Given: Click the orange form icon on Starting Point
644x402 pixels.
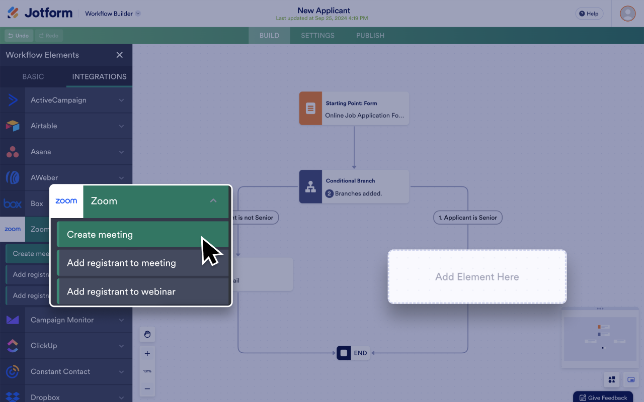Looking at the screenshot, I should pos(310,108).
